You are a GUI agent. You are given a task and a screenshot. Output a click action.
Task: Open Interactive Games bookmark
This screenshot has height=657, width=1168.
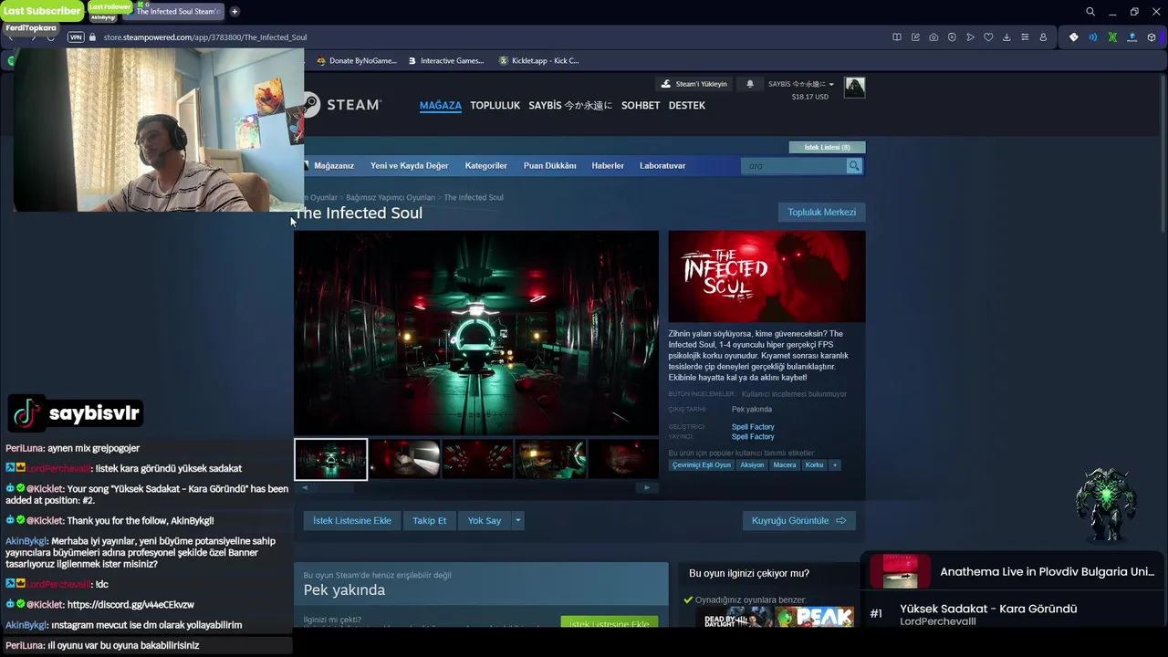pos(445,61)
